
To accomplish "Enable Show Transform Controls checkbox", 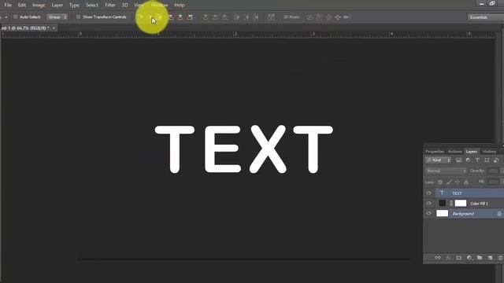I will 78,17.
